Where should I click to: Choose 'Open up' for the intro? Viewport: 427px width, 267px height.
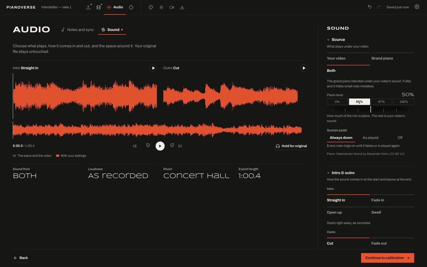tap(348, 213)
